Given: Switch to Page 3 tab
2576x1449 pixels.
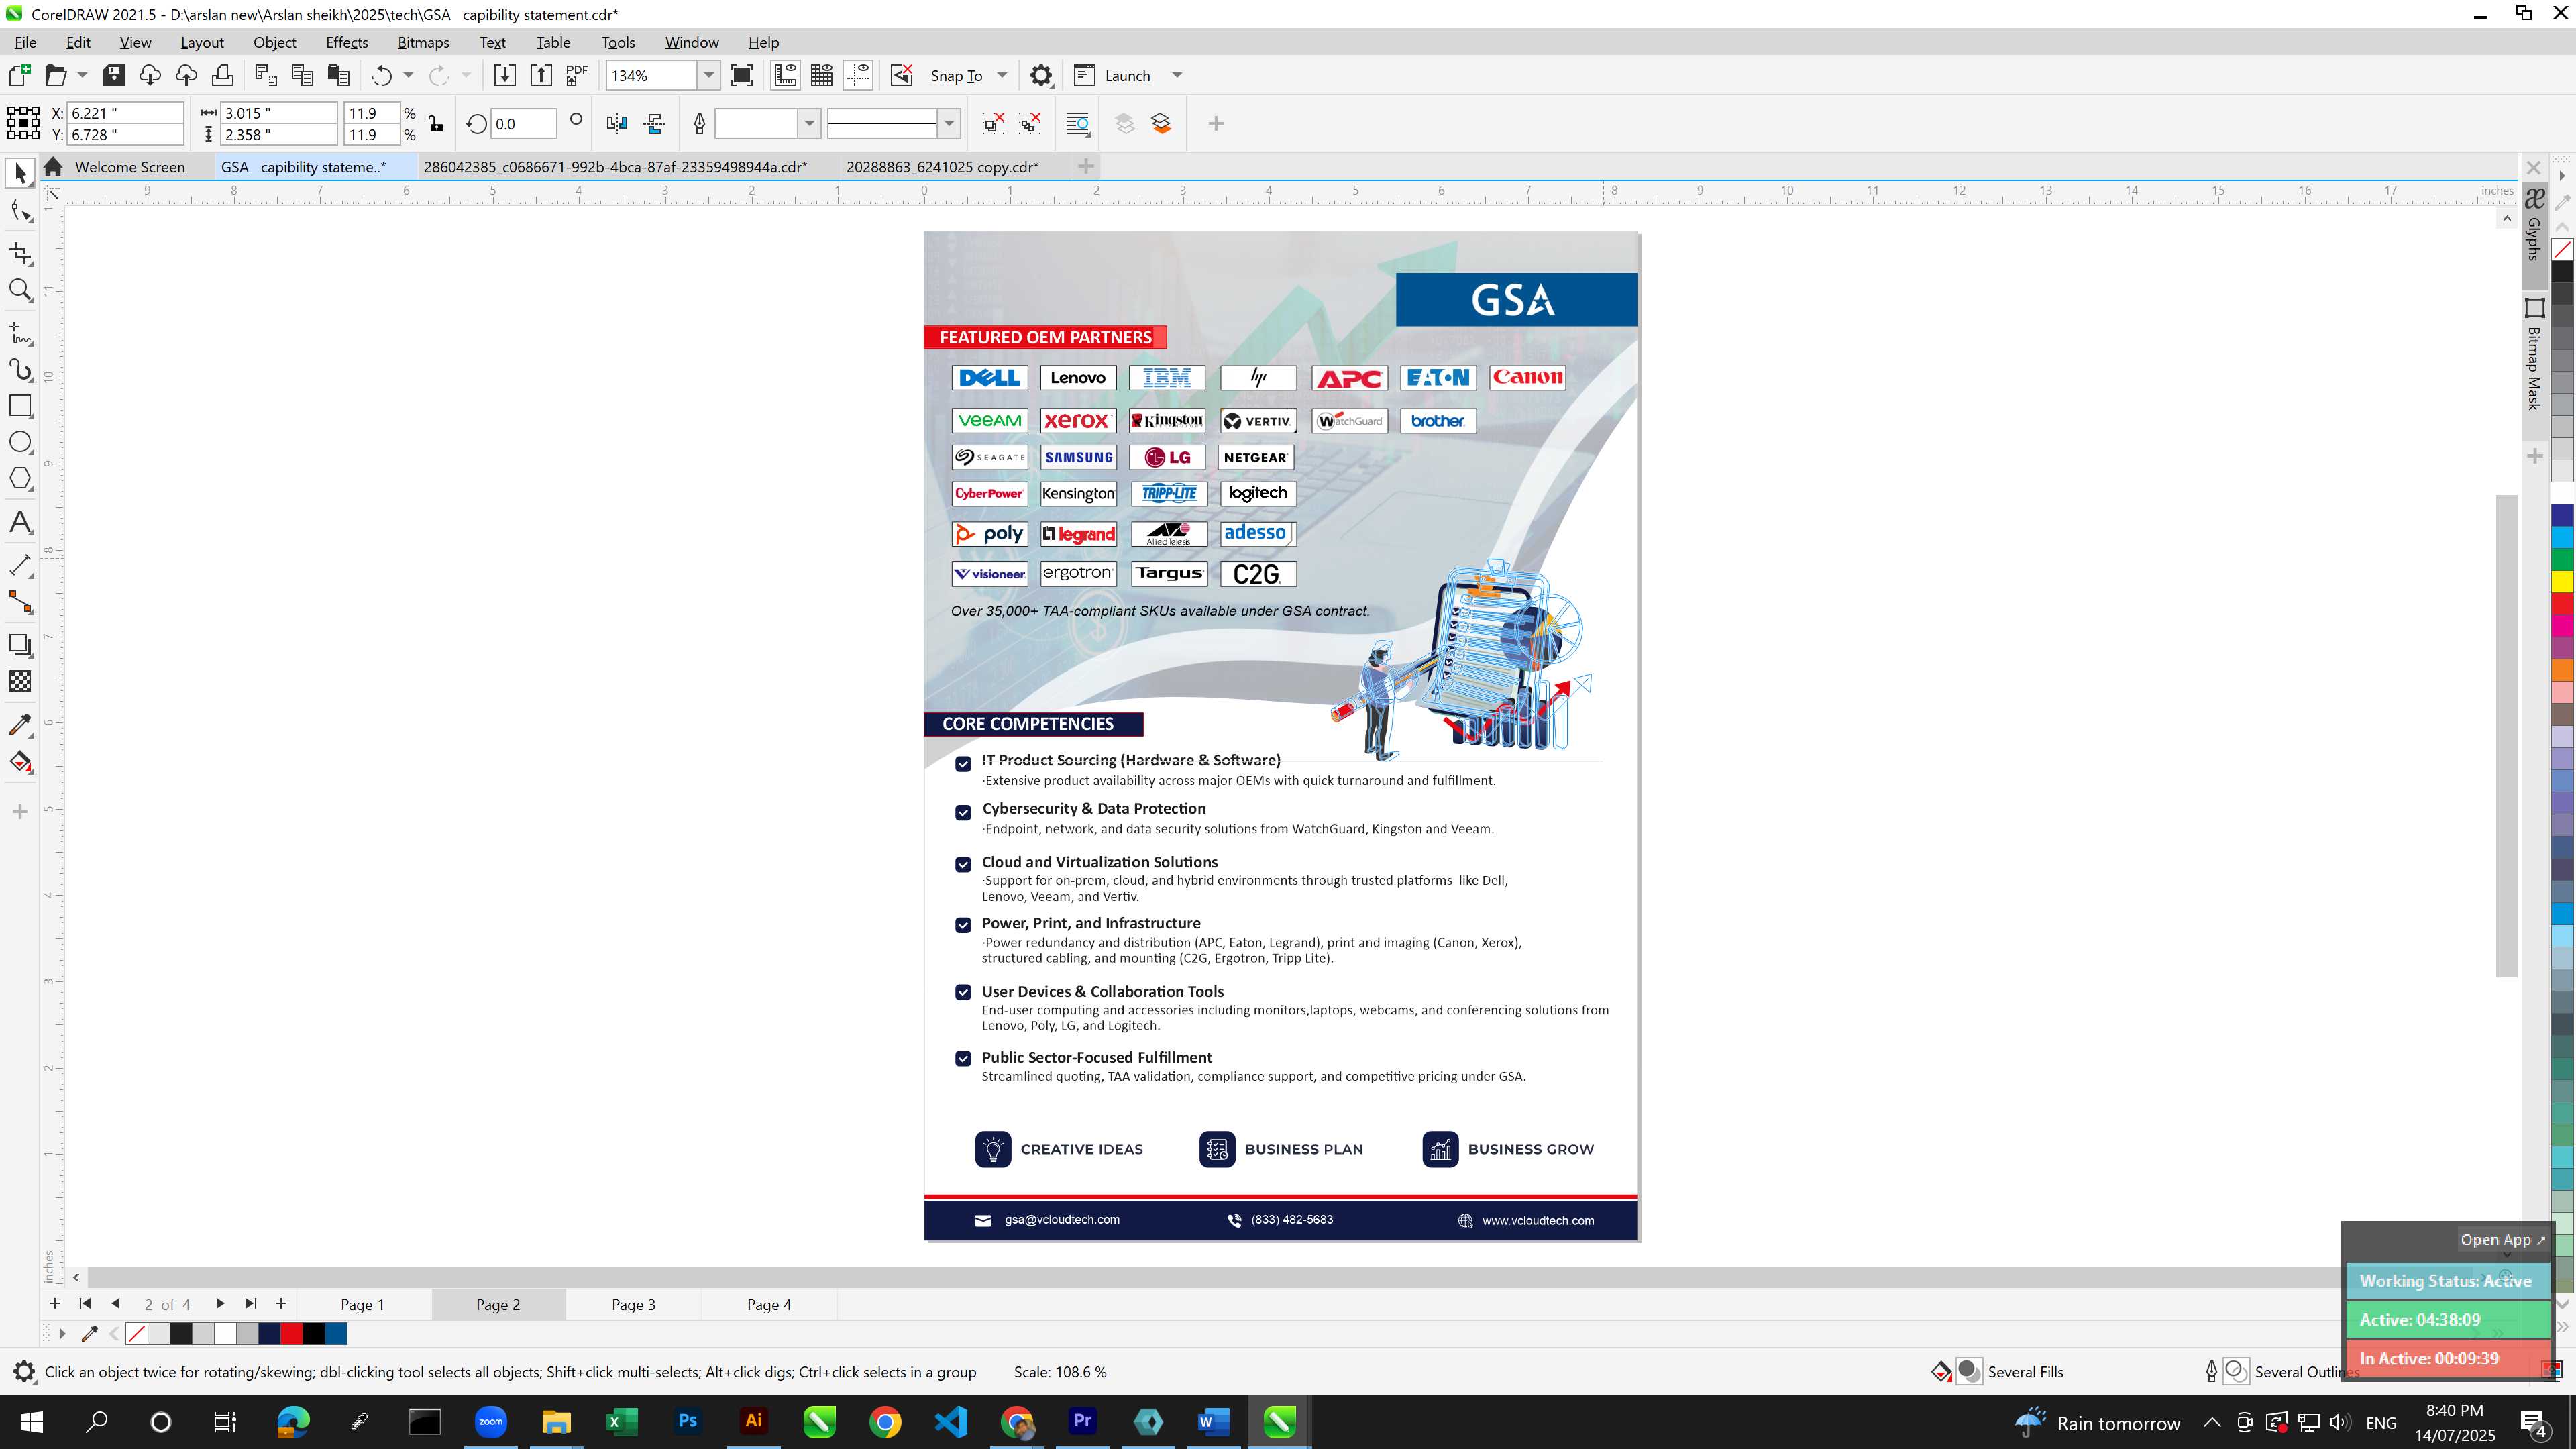Looking at the screenshot, I should pyautogui.click(x=633, y=1304).
